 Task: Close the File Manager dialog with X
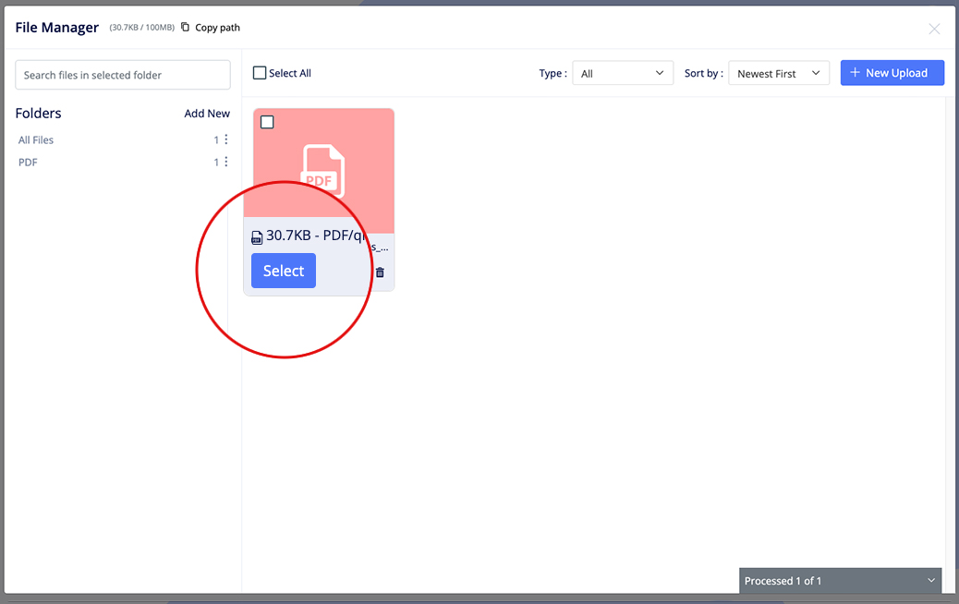click(934, 29)
